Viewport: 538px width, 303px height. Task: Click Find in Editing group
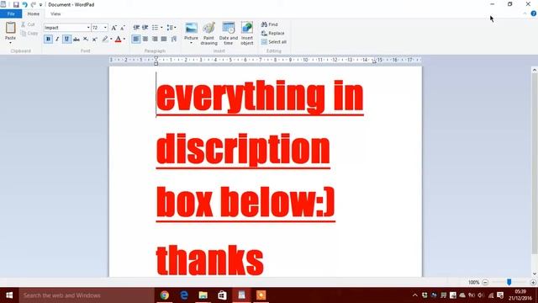(x=270, y=24)
